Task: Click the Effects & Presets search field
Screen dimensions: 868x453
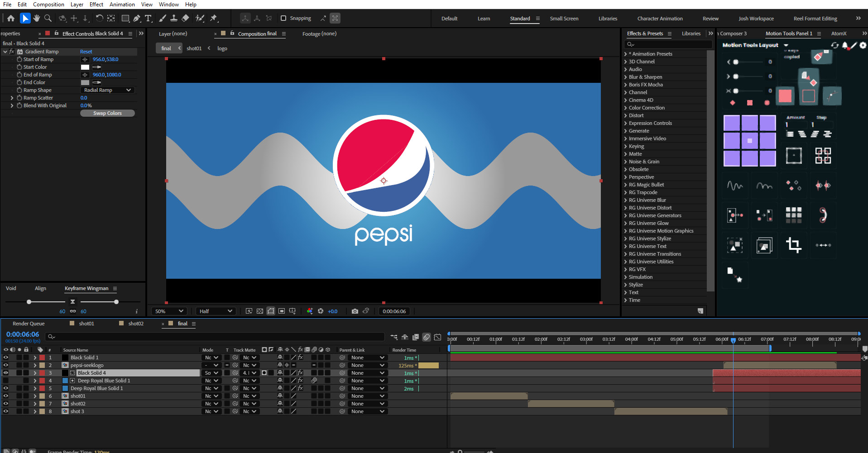Action: tap(668, 44)
